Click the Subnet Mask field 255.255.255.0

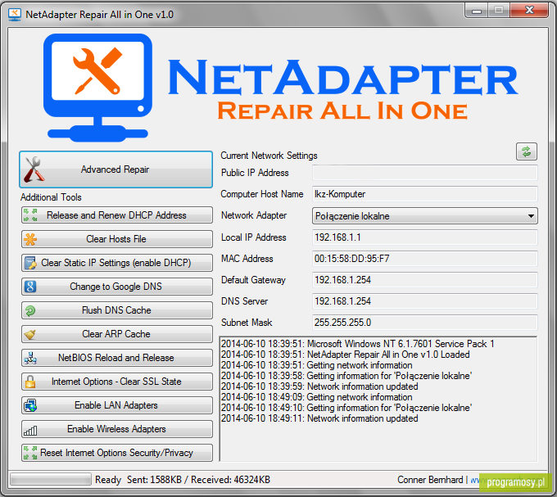click(425, 323)
